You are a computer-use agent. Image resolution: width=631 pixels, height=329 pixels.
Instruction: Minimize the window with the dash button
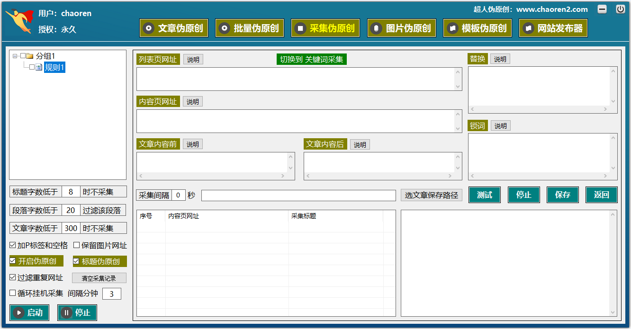[x=602, y=9]
